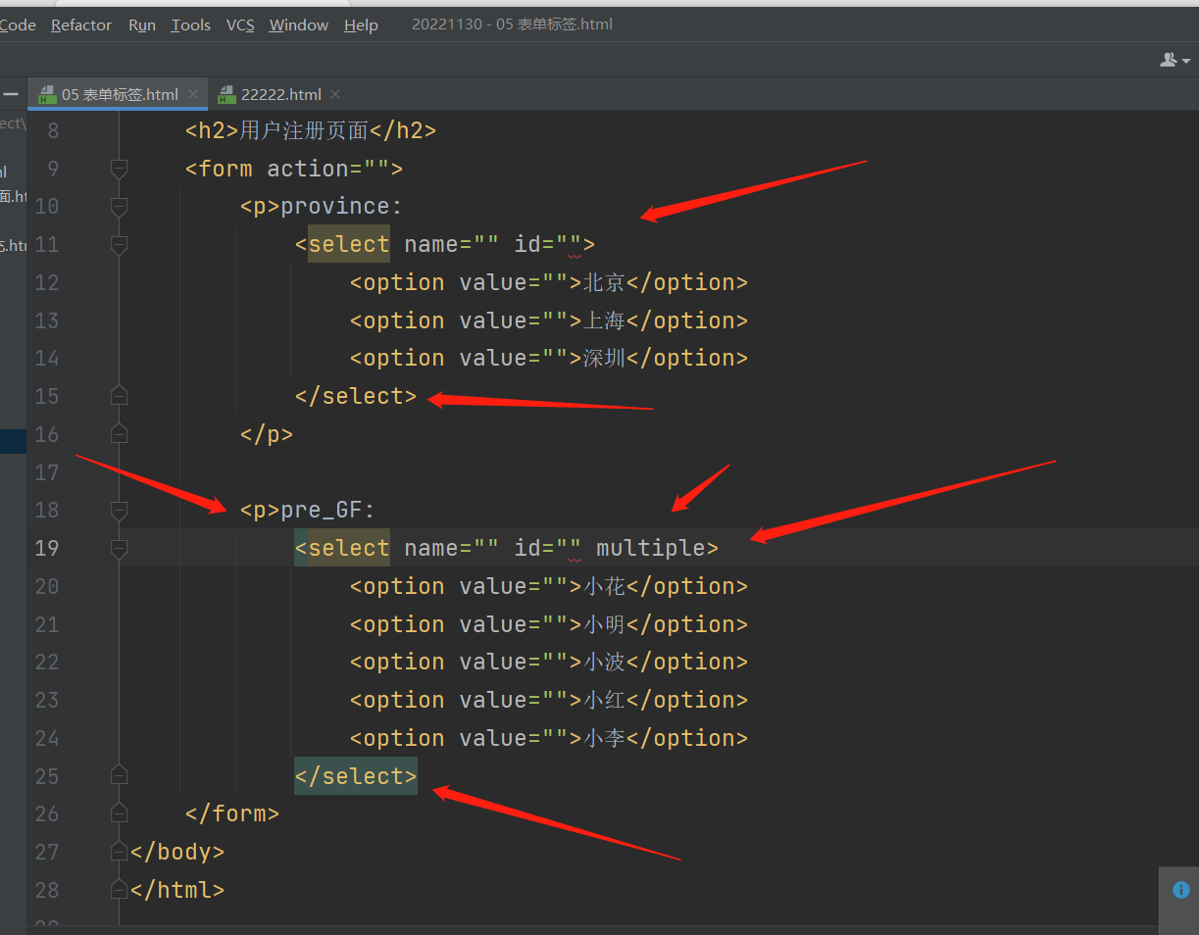Click line number 8 in the gutter
1199x935 pixels.
coord(53,130)
